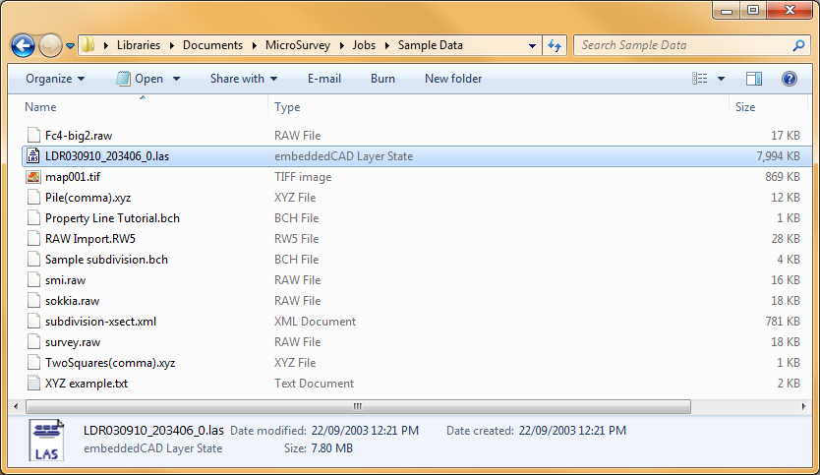The height and width of the screenshot is (475, 820).
Task: Open the Share with dropdown
Action: point(243,79)
